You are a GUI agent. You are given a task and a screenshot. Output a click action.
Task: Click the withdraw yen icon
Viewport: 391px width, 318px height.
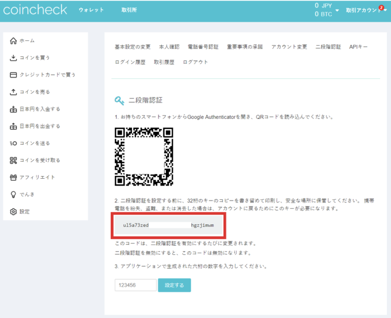13,126
